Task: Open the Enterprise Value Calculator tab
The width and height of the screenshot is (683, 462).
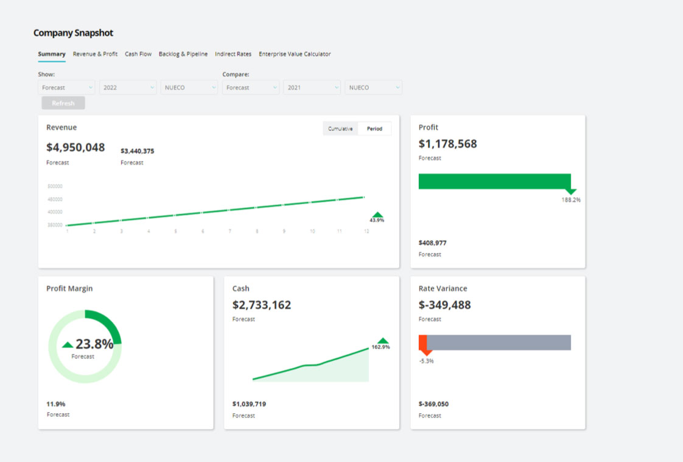Action: tap(295, 54)
